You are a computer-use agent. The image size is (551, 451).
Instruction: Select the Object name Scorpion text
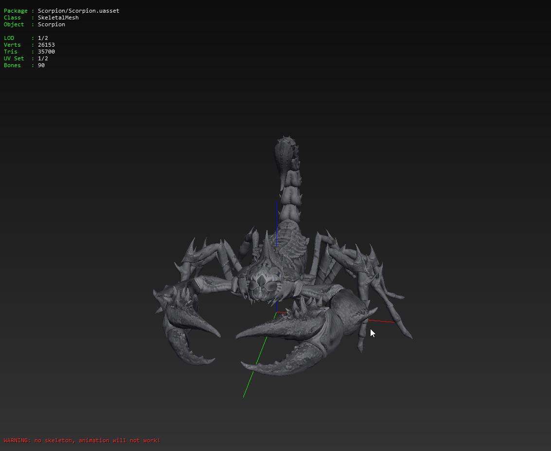51,24
